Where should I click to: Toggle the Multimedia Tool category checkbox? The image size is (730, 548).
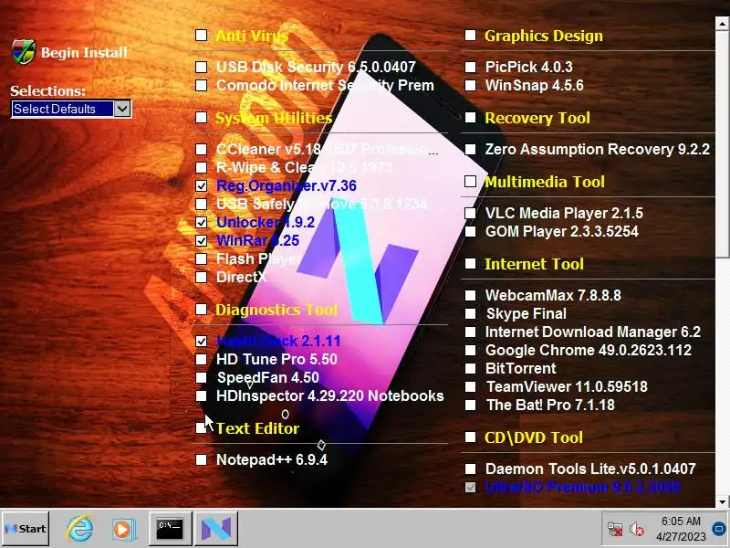pyautogui.click(x=471, y=181)
